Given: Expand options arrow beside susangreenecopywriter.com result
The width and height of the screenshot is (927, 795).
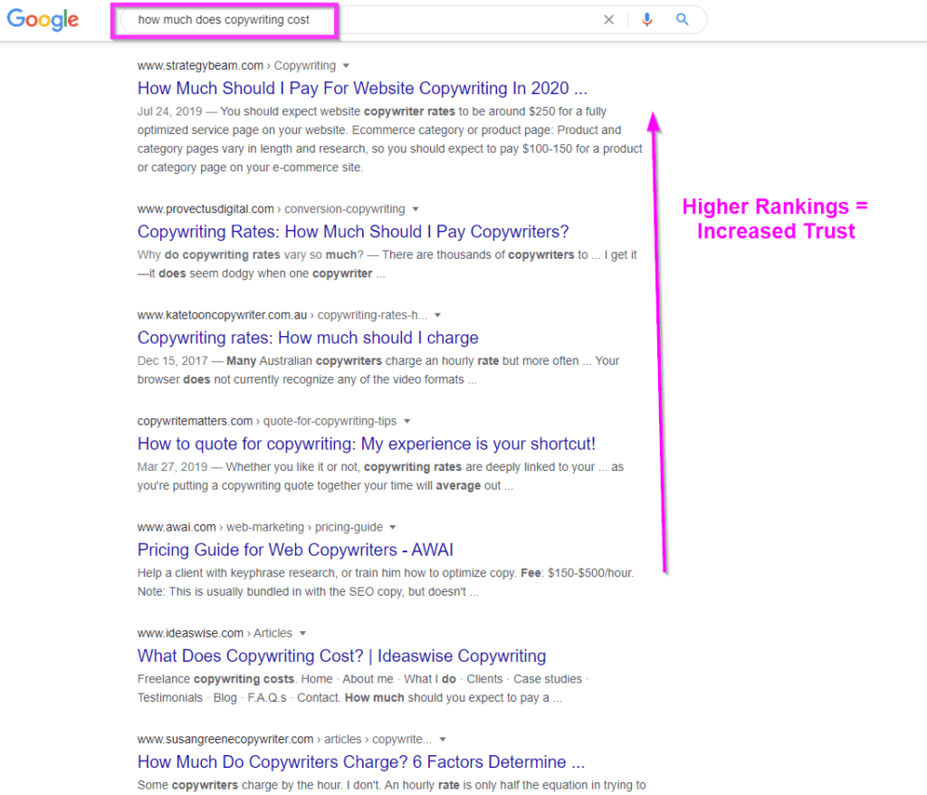Looking at the screenshot, I should coord(442,740).
